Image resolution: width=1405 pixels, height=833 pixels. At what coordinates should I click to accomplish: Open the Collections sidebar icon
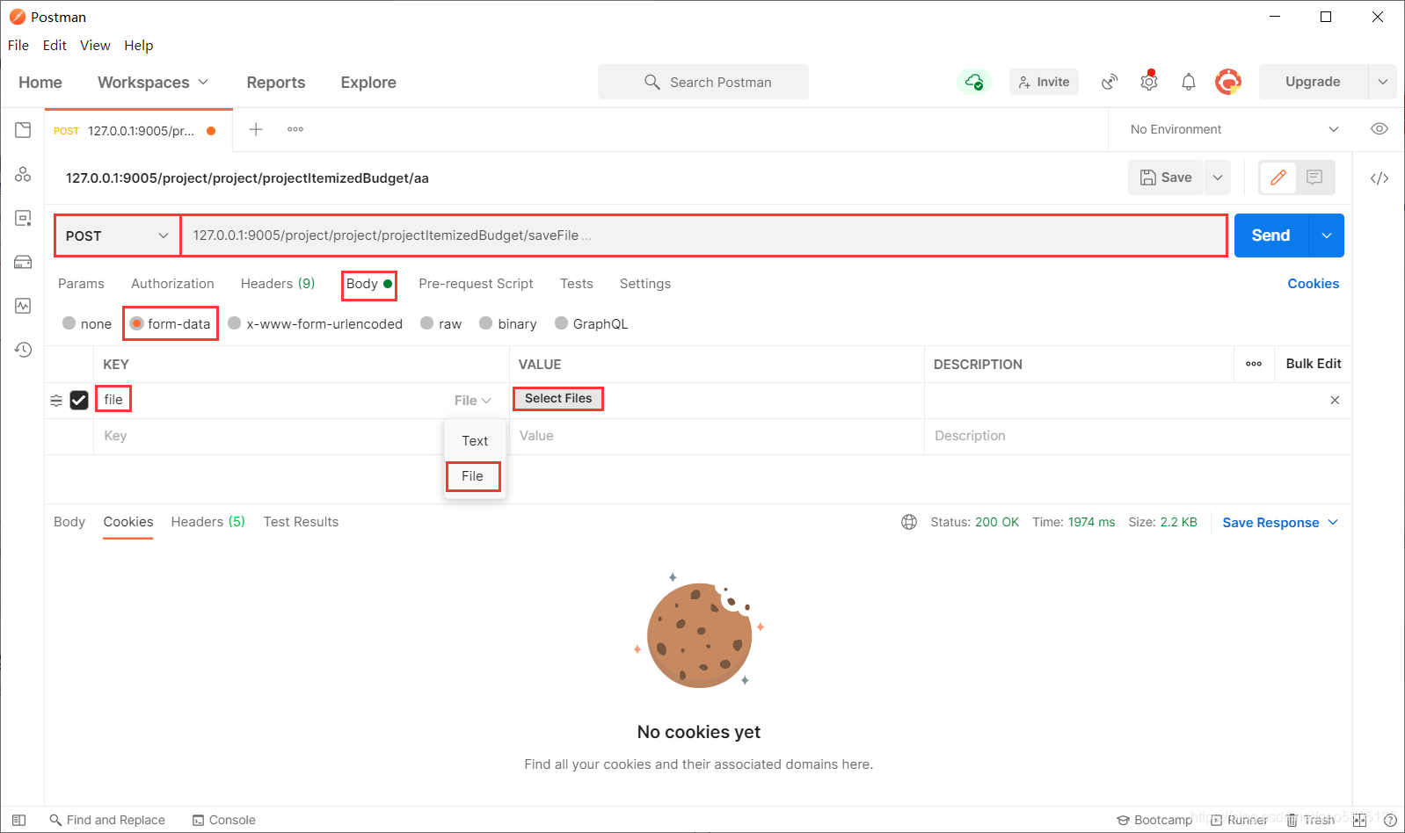[x=23, y=130]
